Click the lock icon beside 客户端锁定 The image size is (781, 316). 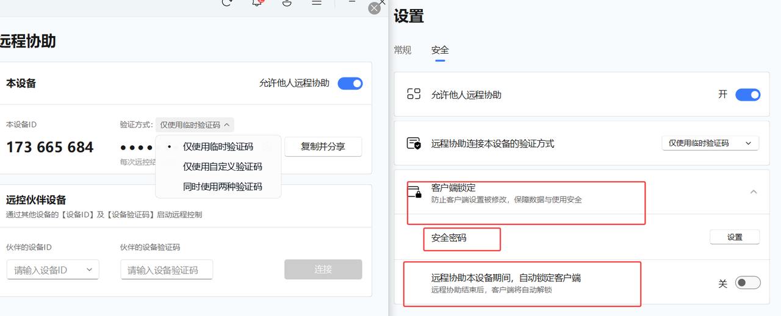[x=414, y=192]
